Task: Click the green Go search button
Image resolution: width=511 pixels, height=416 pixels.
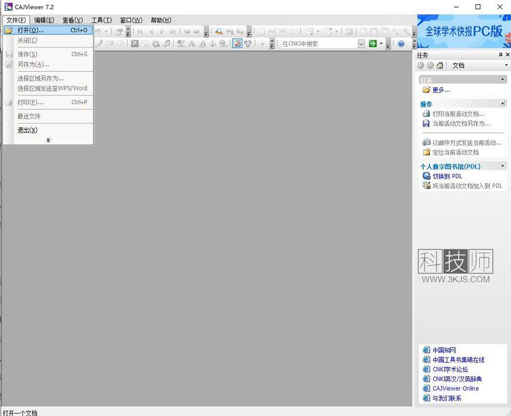Action: click(373, 44)
